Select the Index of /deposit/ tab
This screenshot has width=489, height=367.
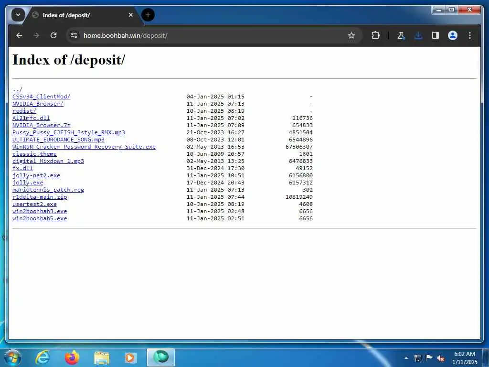pyautogui.click(x=84, y=15)
